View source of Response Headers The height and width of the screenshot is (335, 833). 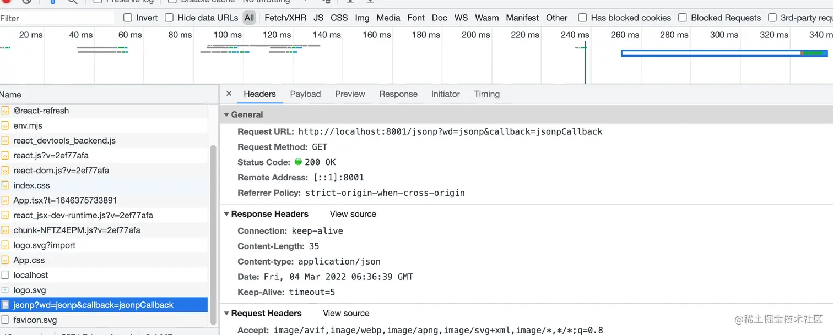pyautogui.click(x=353, y=214)
